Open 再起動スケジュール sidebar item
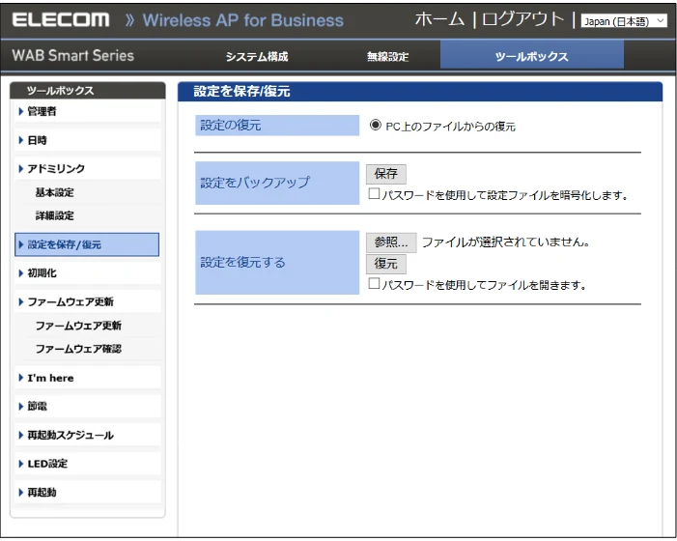This screenshot has height=541, width=677. point(87,436)
